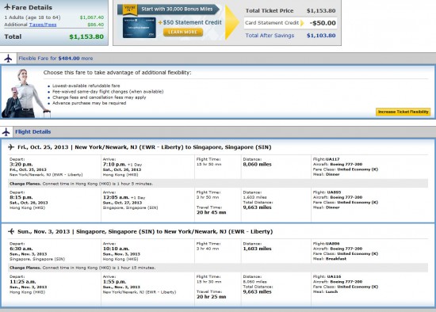Open Flexible Fare for $484.00 more link
Viewport: 436px width, 312px height.
[55, 59]
